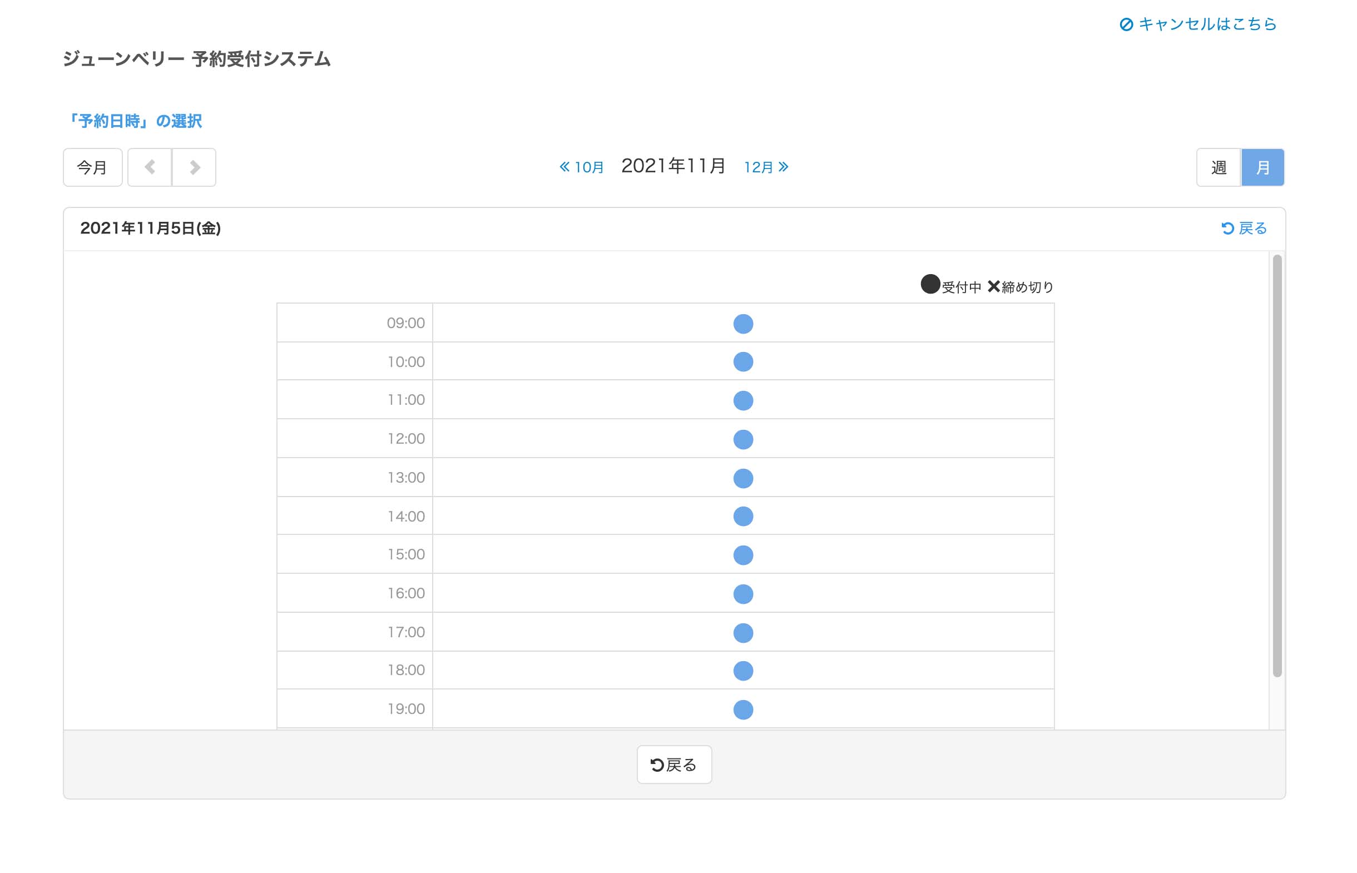Viewport: 1357px width, 873px height.
Task: Select the 19:00 available slot circle
Action: pyautogui.click(x=743, y=710)
